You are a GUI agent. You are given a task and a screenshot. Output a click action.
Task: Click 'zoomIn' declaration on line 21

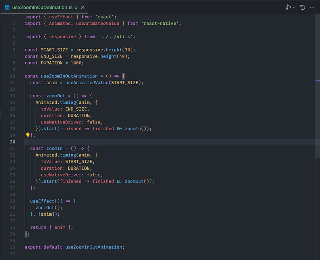[x=54, y=148]
